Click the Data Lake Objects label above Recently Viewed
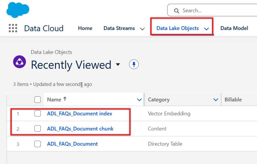This screenshot has width=257, height=164. (x=52, y=52)
